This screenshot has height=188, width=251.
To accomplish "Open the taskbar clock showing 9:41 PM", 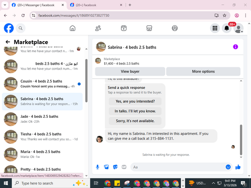I will (230, 183).
